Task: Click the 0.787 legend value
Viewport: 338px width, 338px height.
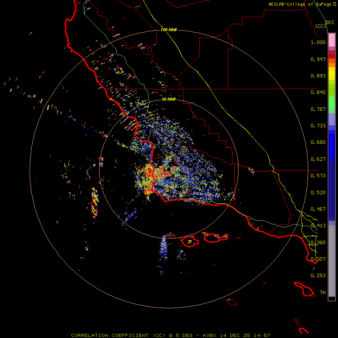Action: [x=318, y=109]
